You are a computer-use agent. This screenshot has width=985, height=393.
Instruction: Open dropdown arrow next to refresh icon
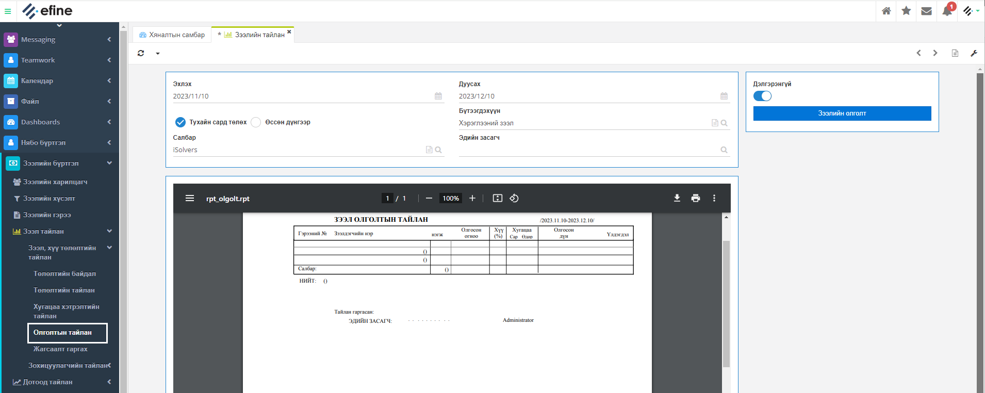(158, 54)
